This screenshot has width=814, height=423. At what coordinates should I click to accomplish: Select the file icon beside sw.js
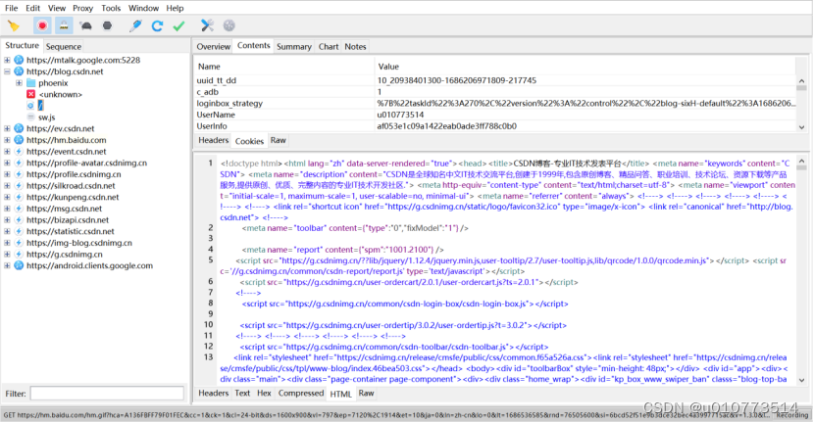click(30, 117)
